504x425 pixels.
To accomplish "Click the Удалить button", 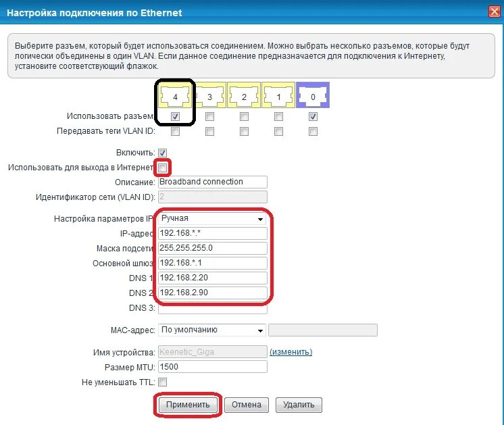I will 299,405.
